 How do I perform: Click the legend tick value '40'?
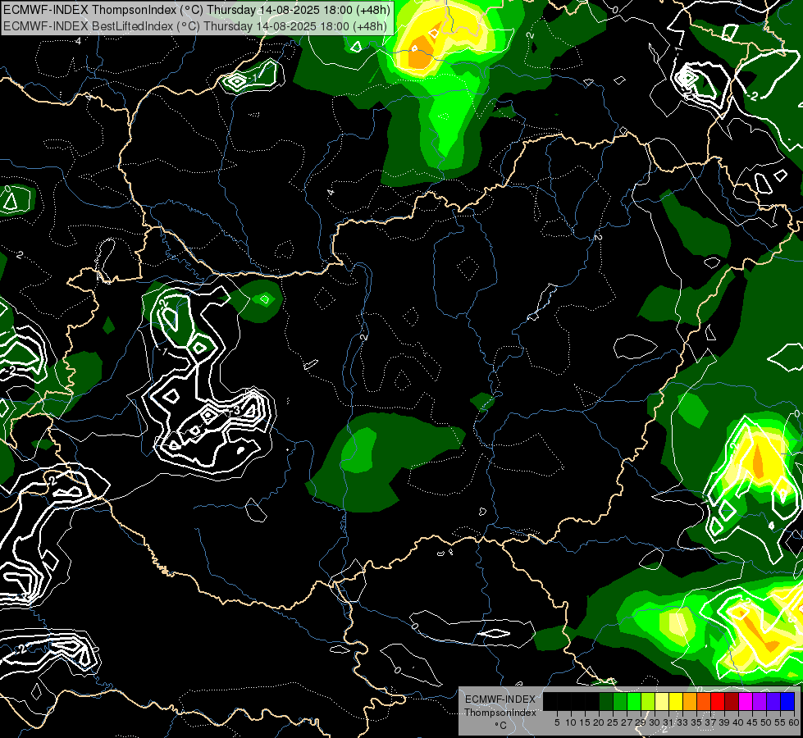(738, 722)
